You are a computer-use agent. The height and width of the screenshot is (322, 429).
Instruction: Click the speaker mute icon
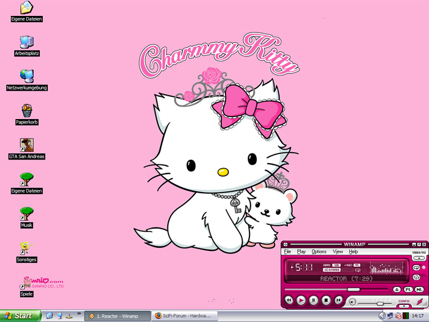click(352, 302)
